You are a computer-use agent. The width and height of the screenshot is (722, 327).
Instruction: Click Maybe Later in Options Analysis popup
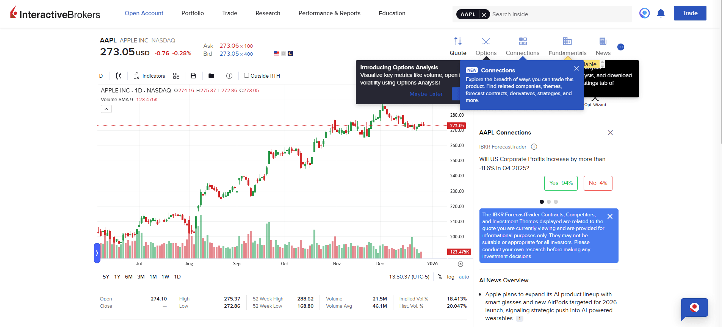(x=426, y=94)
